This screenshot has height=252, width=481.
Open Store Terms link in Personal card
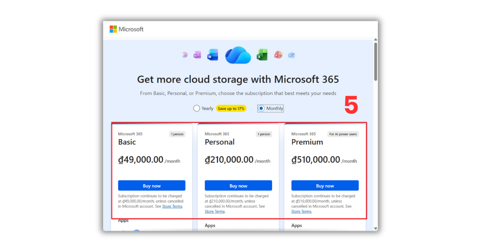click(214, 212)
